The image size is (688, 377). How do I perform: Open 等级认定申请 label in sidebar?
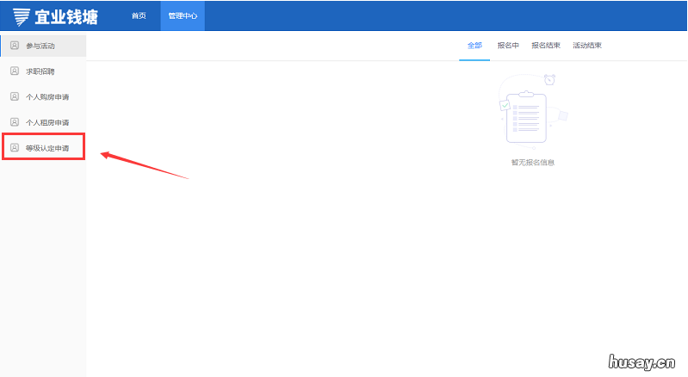(47, 149)
